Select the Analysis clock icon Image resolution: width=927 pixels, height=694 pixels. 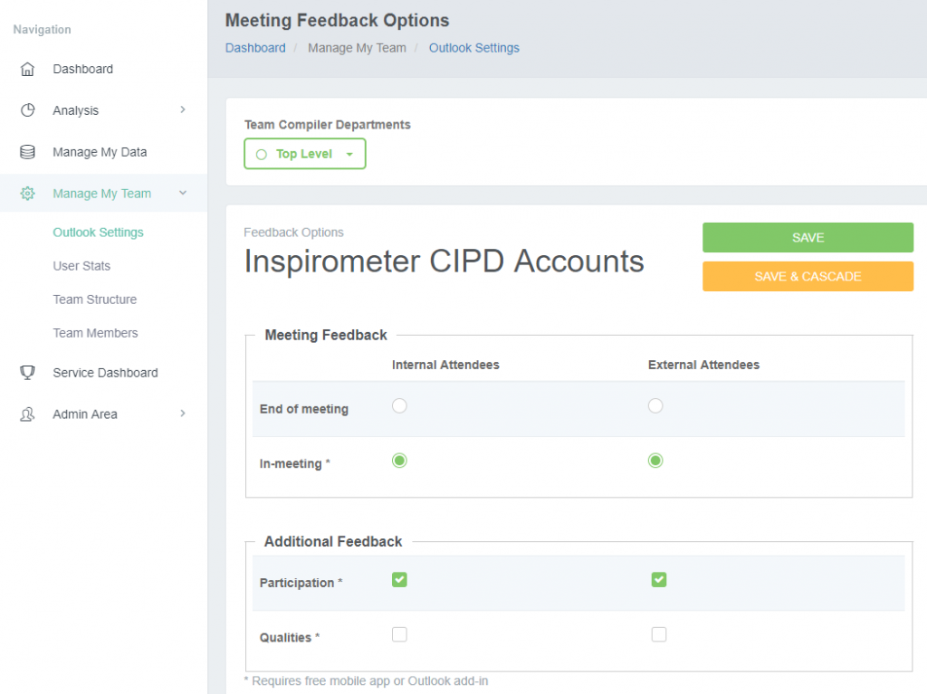27,110
